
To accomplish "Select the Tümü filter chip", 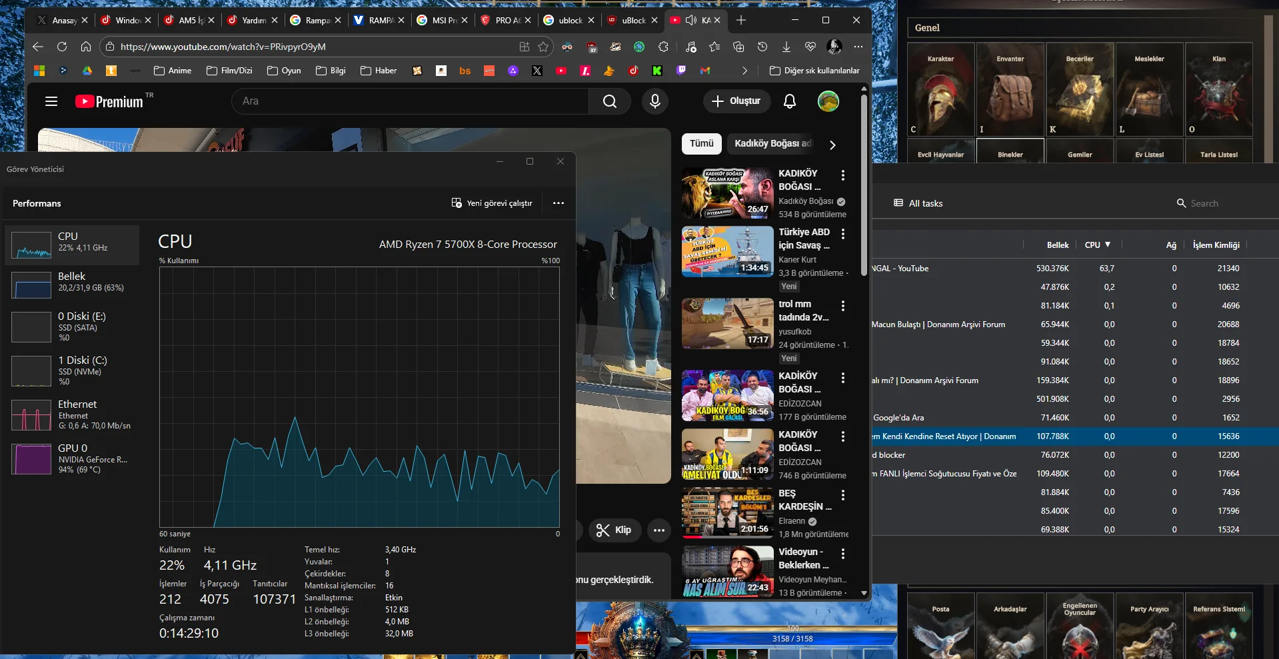I will (701, 143).
